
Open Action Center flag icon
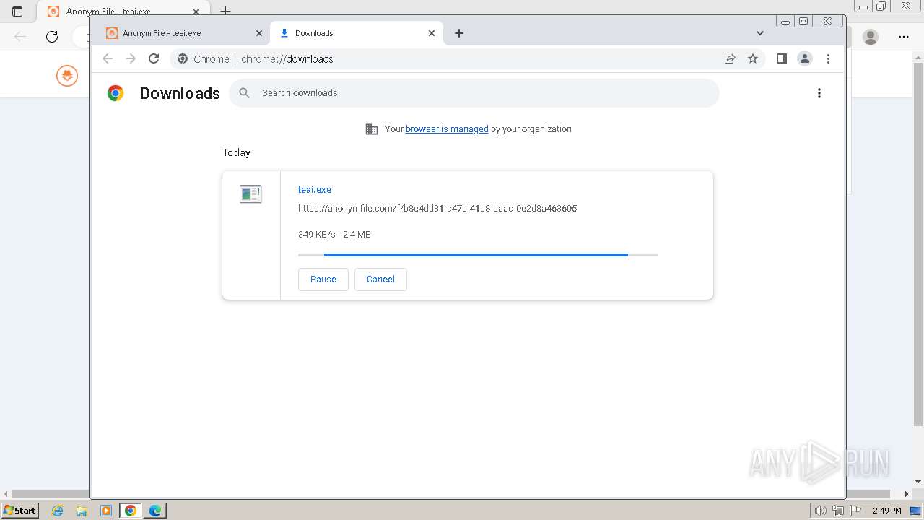point(855,511)
